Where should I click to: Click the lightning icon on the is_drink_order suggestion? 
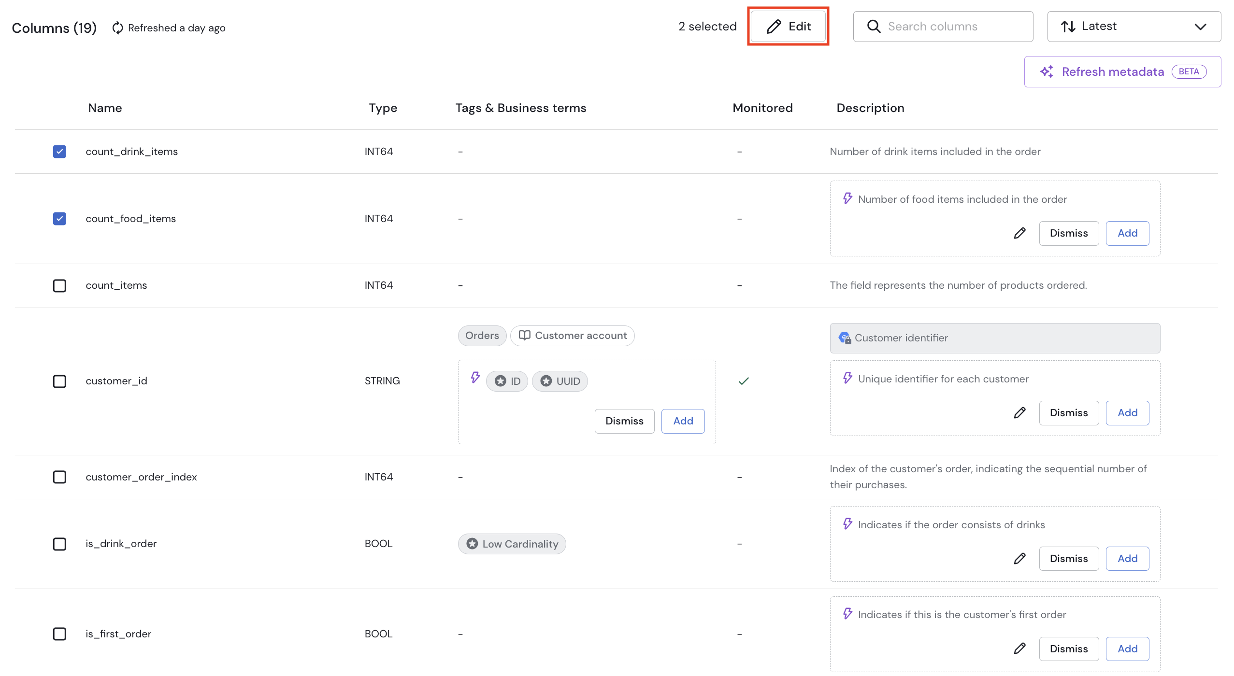847,524
